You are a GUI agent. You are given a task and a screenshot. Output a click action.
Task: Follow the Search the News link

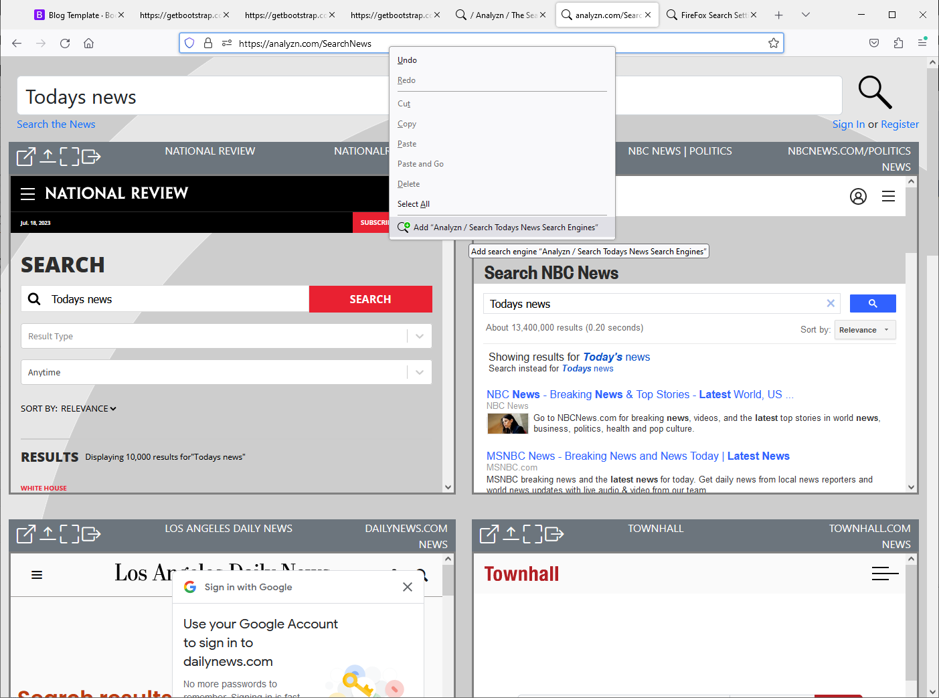tap(56, 124)
